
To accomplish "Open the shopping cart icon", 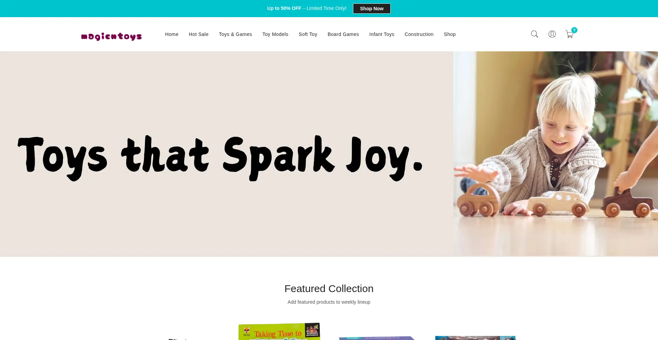I will click(x=569, y=35).
